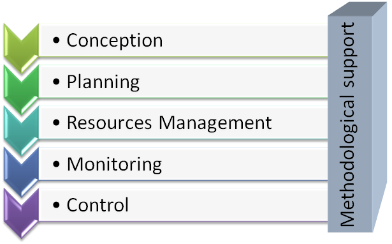This screenshot has width=392, height=244.
Task: Select the Conception text label
Action: click(115, 41)
